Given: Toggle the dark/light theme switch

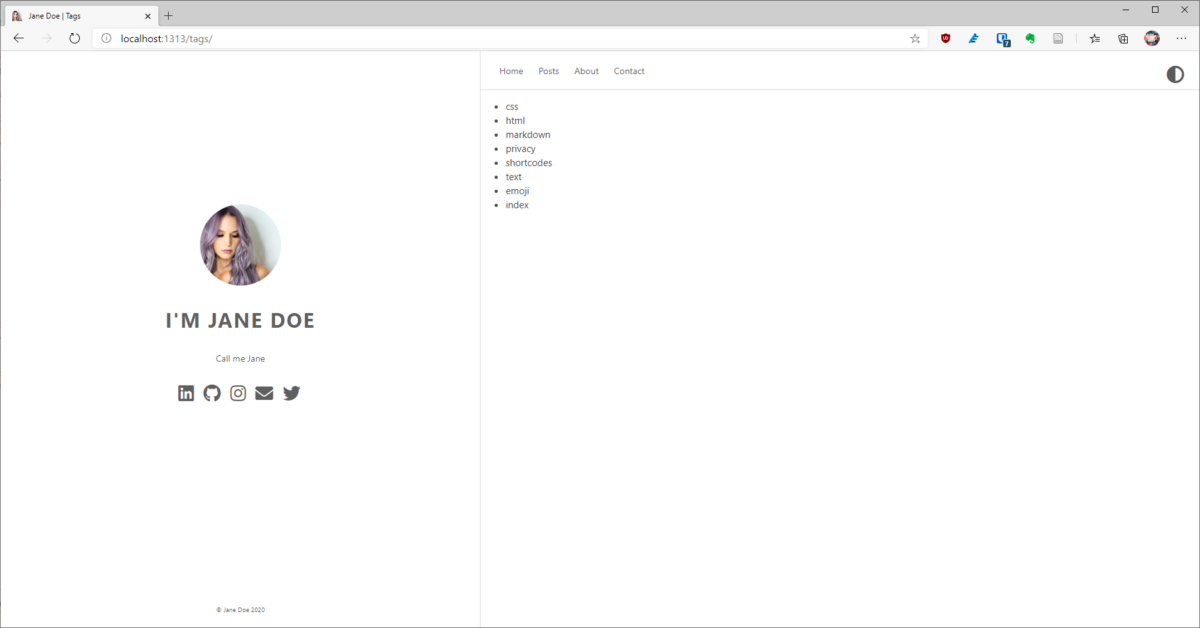Looking at the screenshot, I should [x=1175, y=75].
